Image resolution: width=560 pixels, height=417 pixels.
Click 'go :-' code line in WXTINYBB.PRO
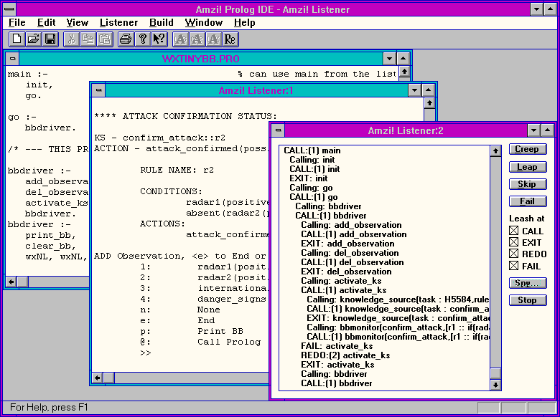pos(22,118)
